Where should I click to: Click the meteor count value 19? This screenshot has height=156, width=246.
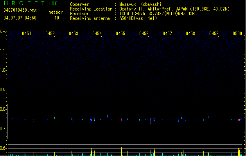(x=57, y=18)
